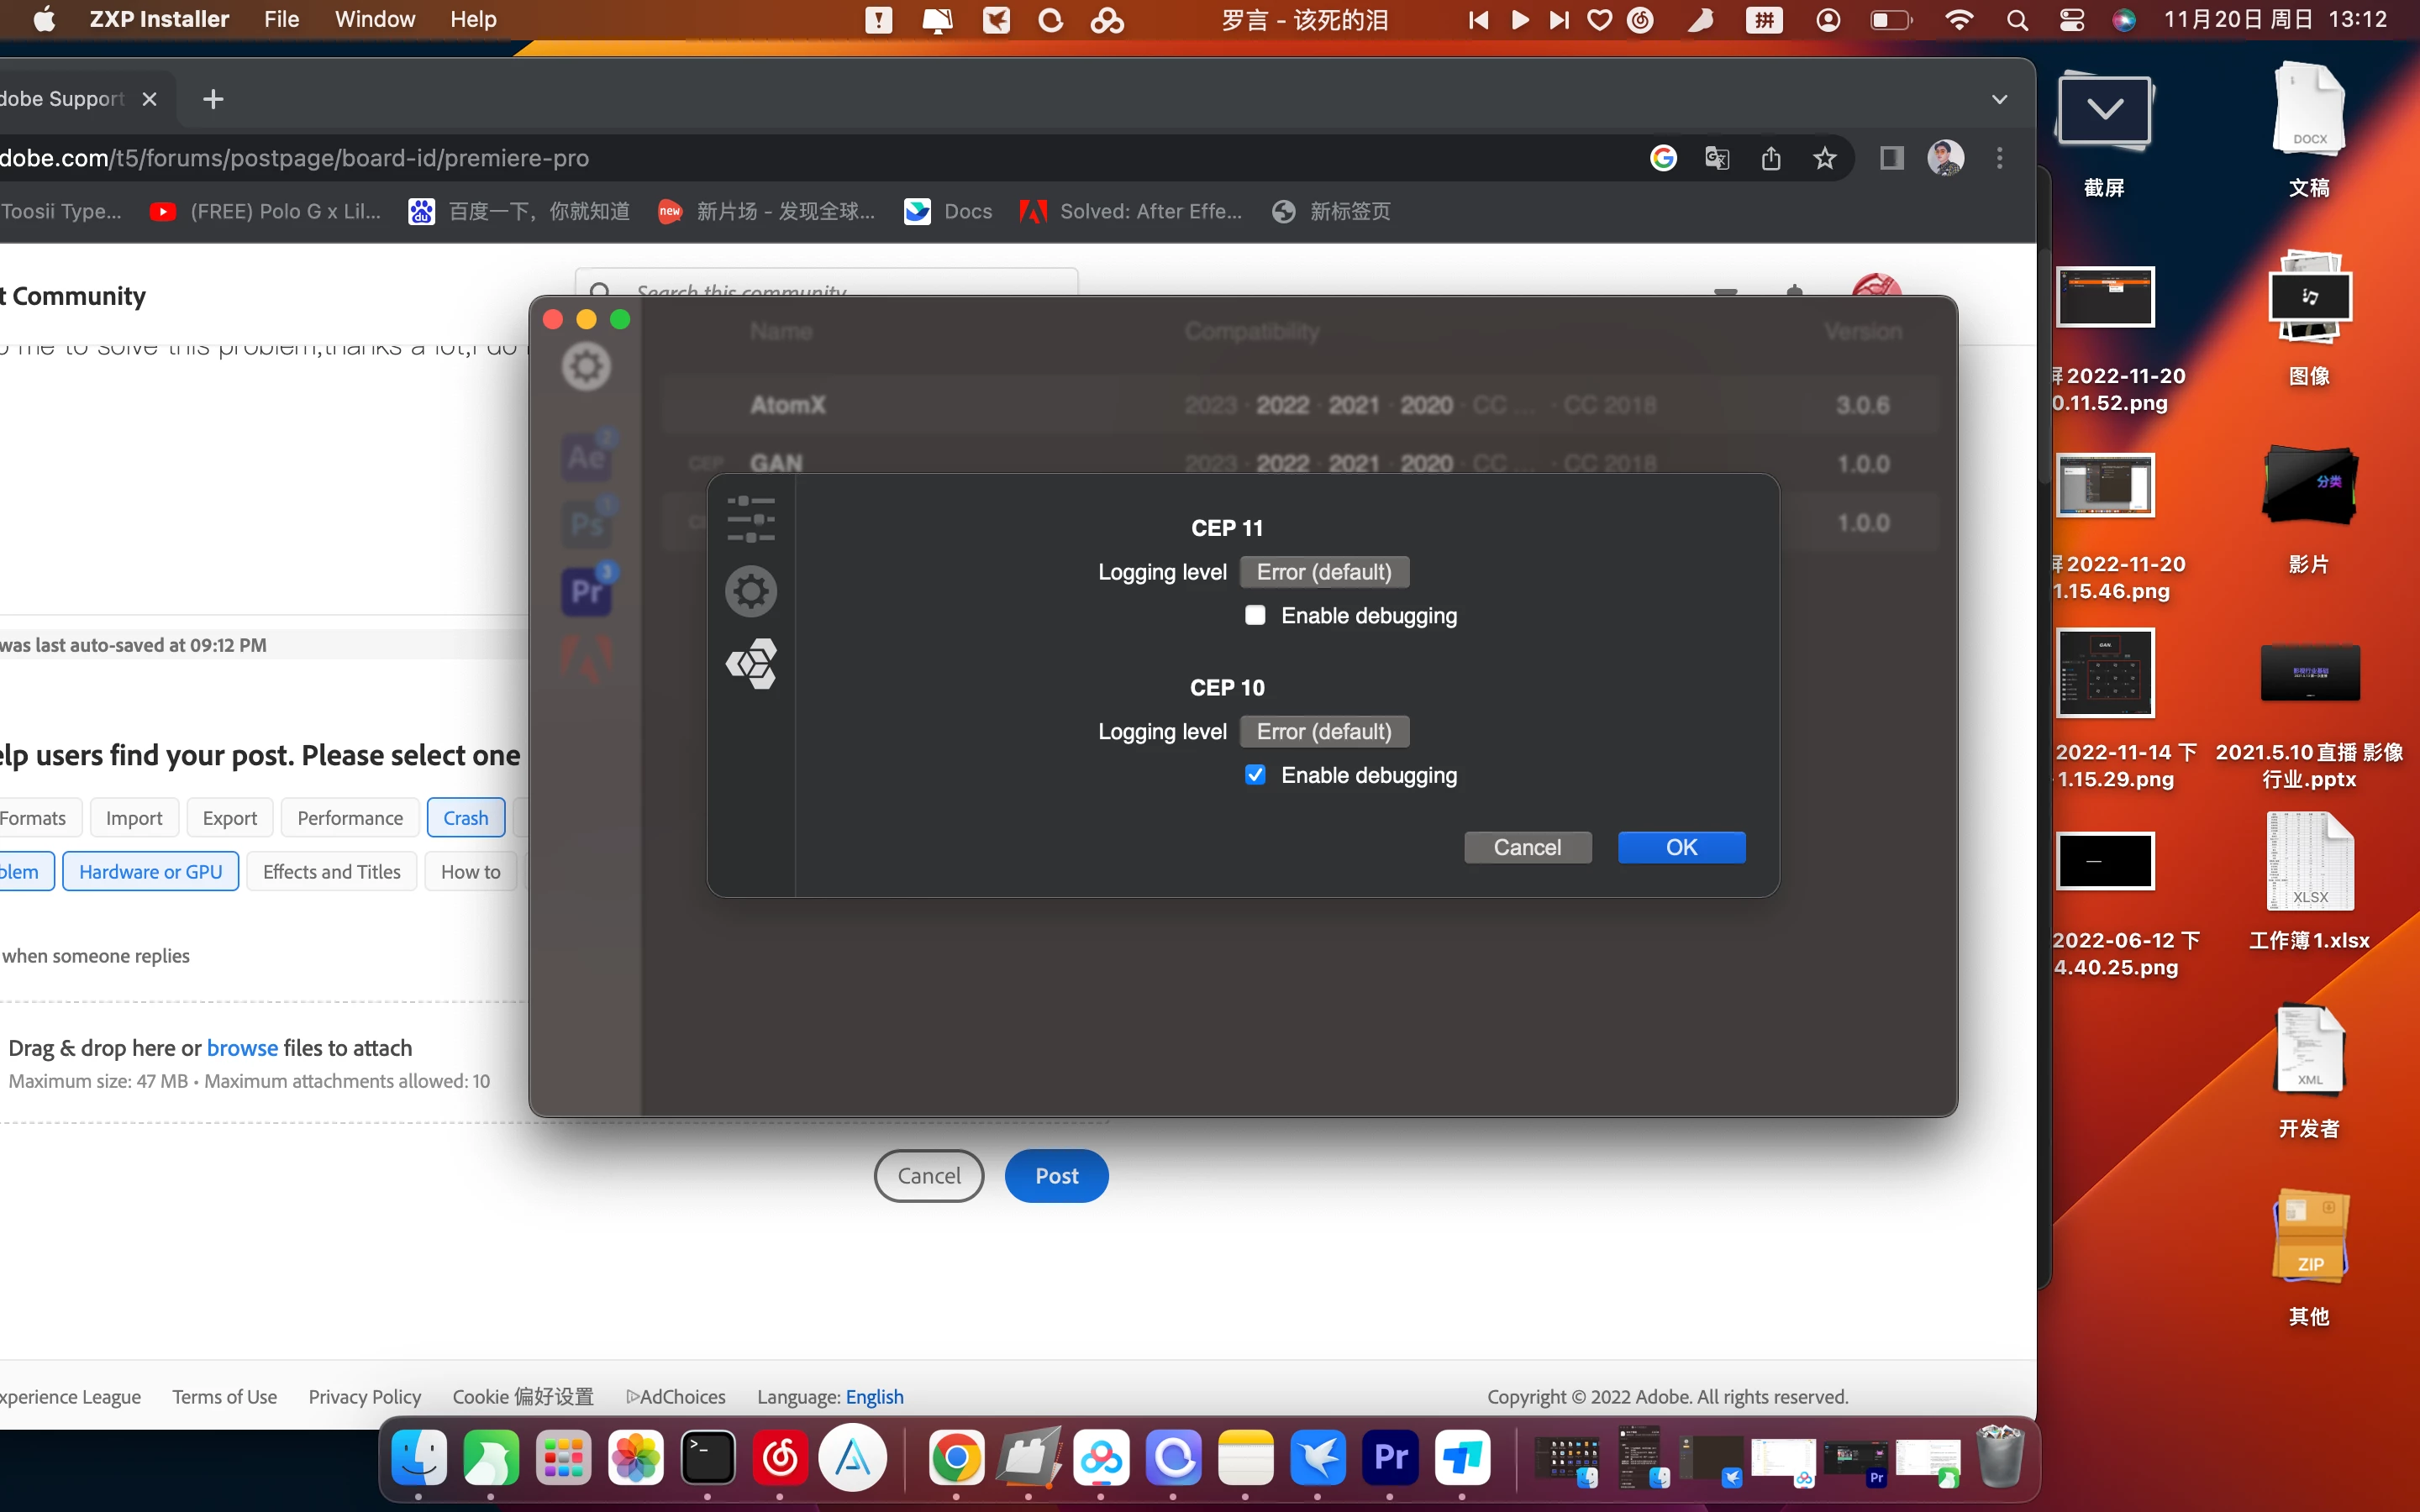Click the blue Post button
The width and height of the screenshot is (2420, 1512).
click(1056, 1176)
